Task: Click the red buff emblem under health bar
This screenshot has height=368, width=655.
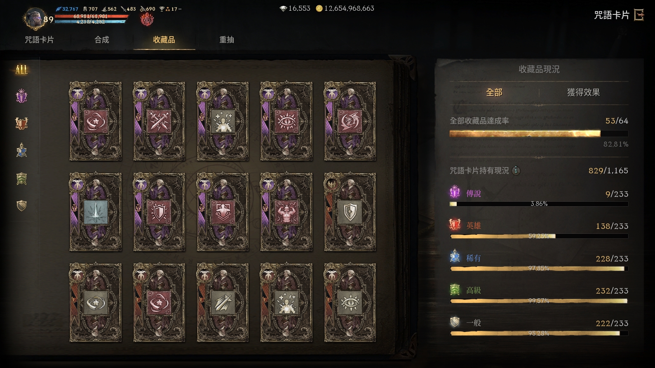Action: tap(147, 19)
